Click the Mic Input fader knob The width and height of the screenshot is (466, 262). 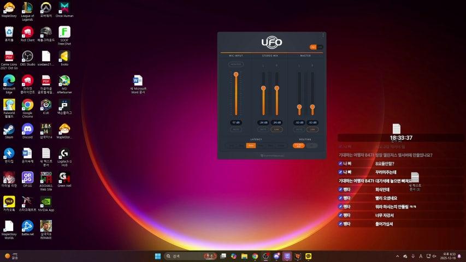tap(236, 74)
